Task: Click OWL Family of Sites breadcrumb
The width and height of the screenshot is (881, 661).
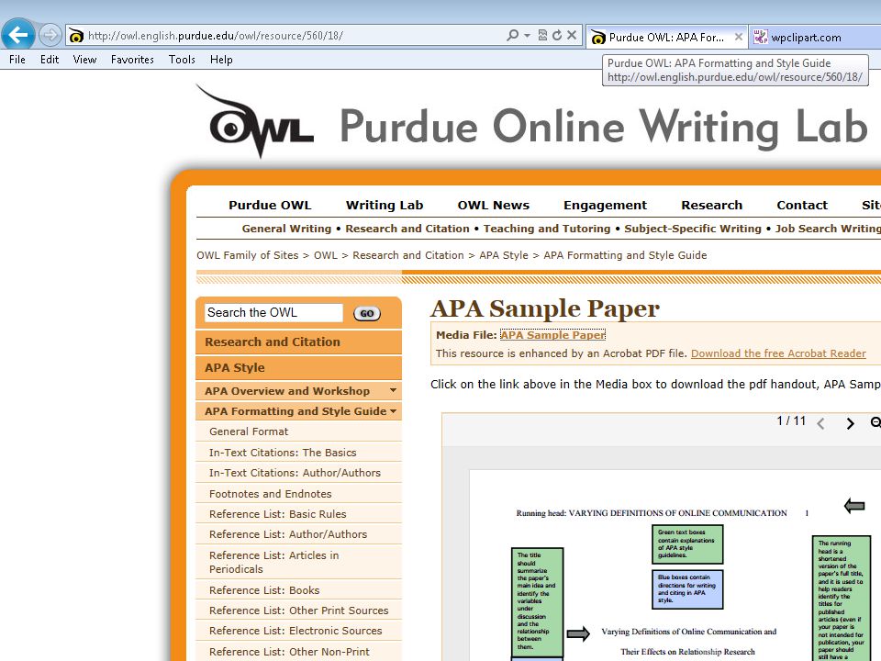Action: pyautogui.click(x=247, y=255)
